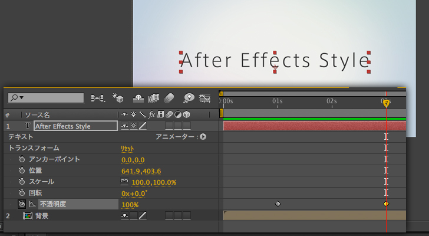Select the 背景 layer
Image resolution: width=429 pixels, height=236 pixels.
[x=42, y=216]
